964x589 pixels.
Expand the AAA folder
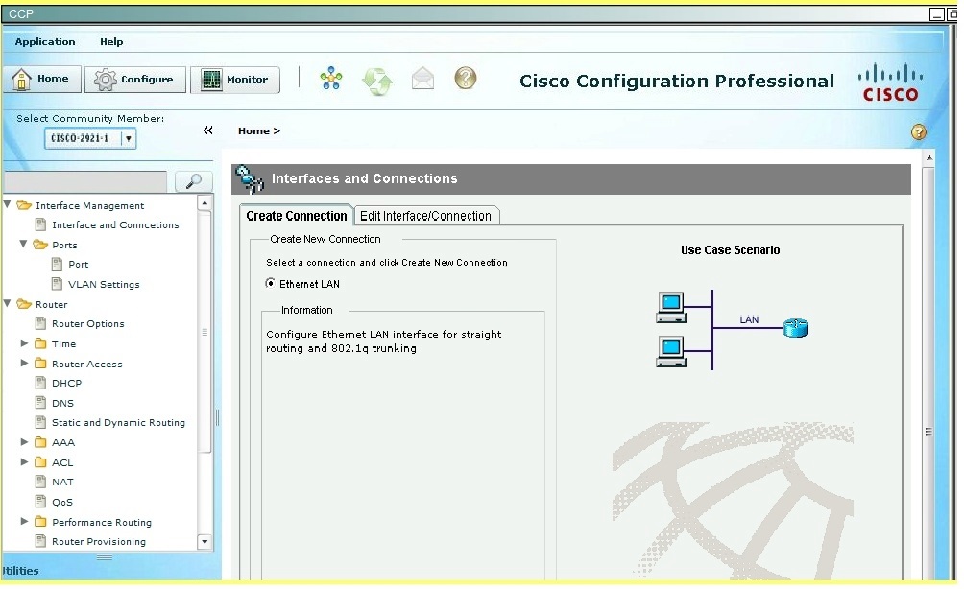pyautogui.click(x=24, y=442)
